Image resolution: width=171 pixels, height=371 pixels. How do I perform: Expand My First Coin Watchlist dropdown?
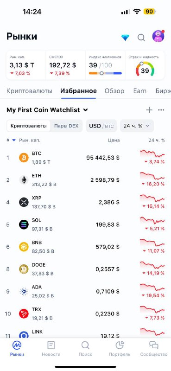tap(47, 110)
